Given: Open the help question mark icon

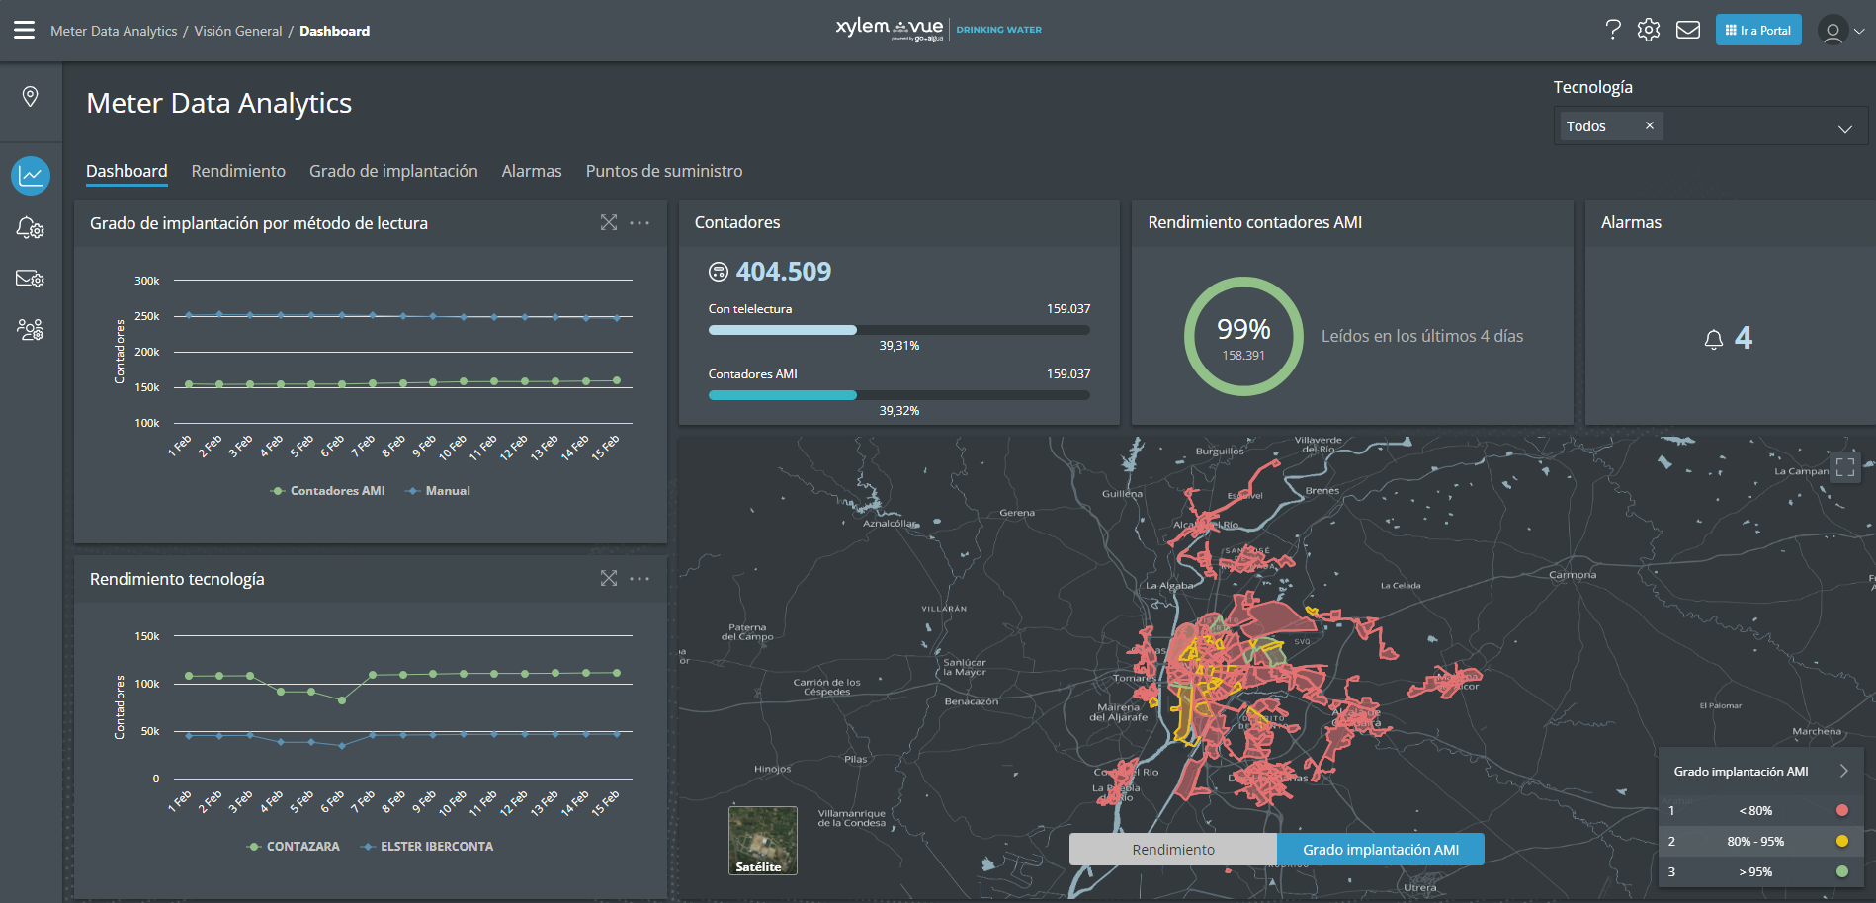Looking at the screenshot, I should pyautogui.click(x=1613, y=30).
